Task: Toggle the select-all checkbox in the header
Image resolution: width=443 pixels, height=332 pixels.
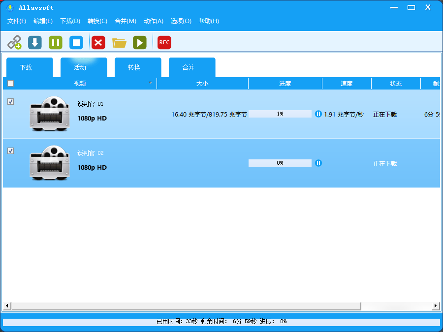Action: click(x=10, y=83)
